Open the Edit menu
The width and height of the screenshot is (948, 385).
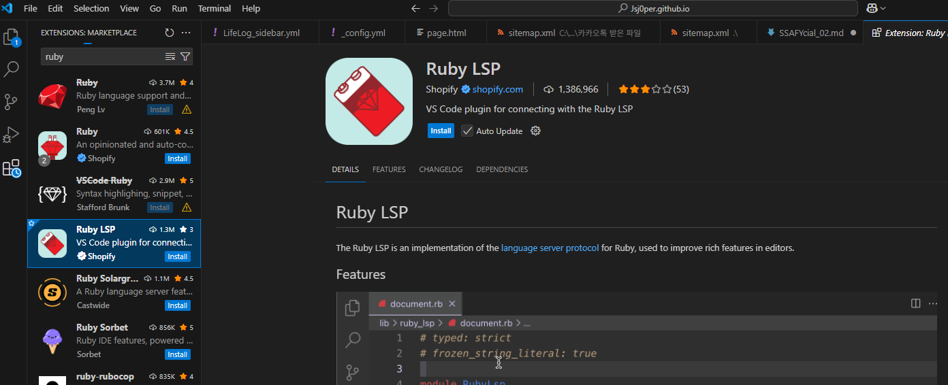point(55,9)
